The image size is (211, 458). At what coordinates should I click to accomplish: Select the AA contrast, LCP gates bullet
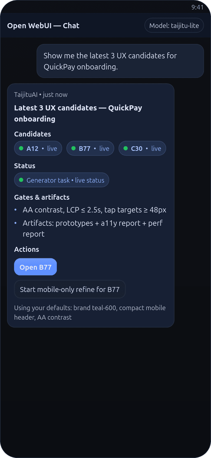[x=94, y=210]
